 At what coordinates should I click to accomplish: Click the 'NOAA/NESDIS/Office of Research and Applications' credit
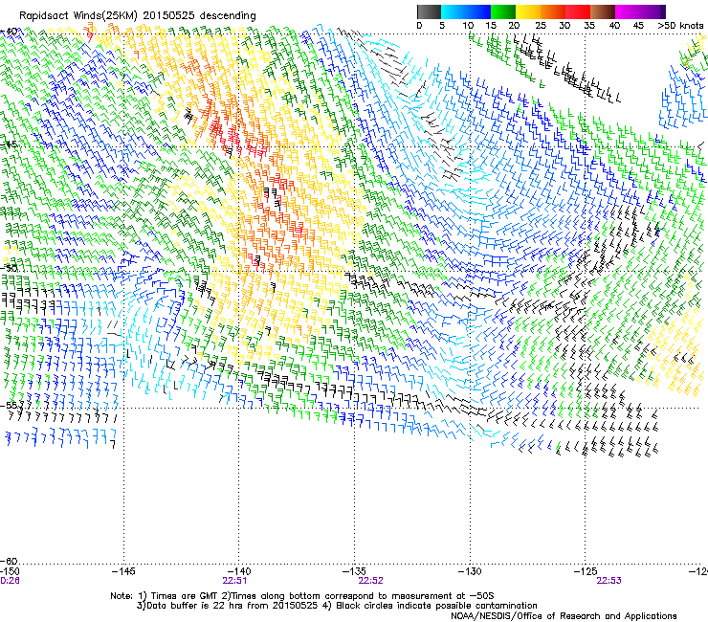pos(564,616)
